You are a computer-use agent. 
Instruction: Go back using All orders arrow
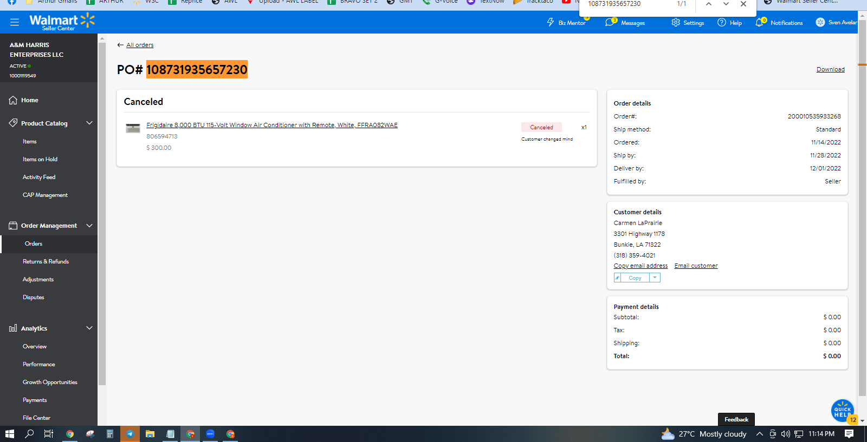pyautogui.click(x=120, y=45)
